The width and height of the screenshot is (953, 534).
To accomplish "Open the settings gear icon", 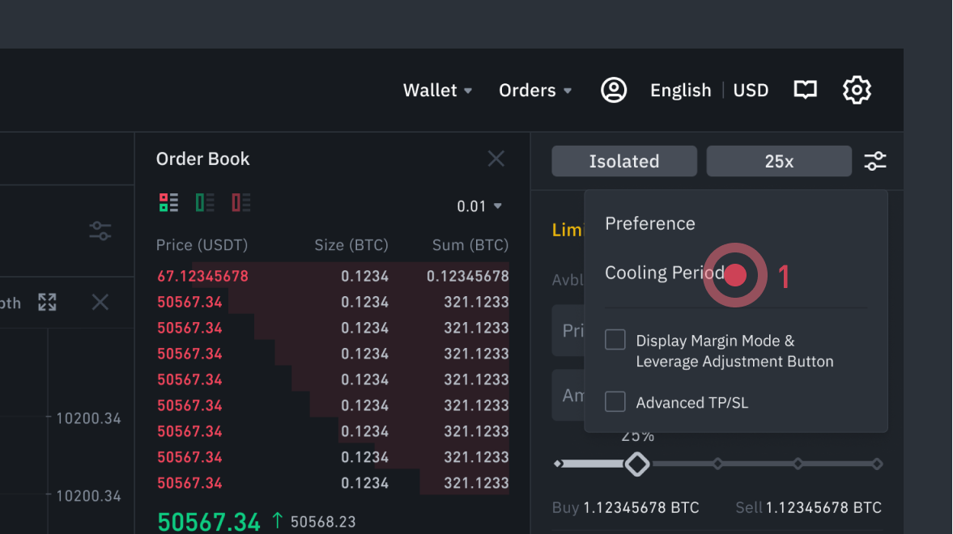I will click(857, 90).
